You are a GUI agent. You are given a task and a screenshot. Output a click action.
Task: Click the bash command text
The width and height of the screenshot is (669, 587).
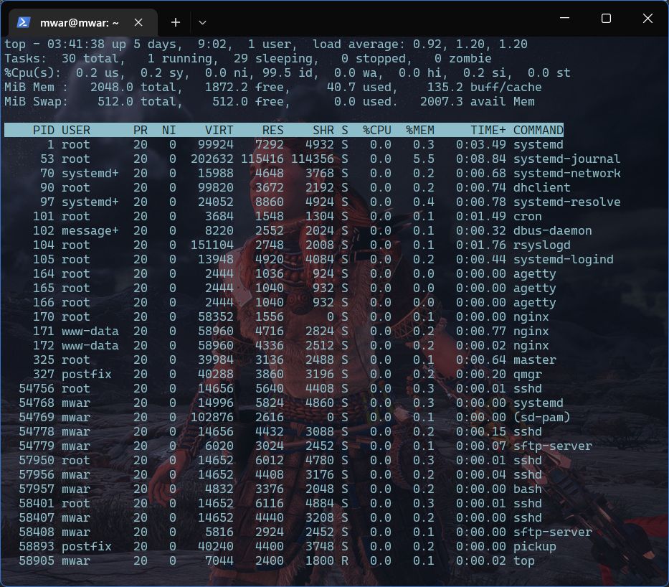527,489
